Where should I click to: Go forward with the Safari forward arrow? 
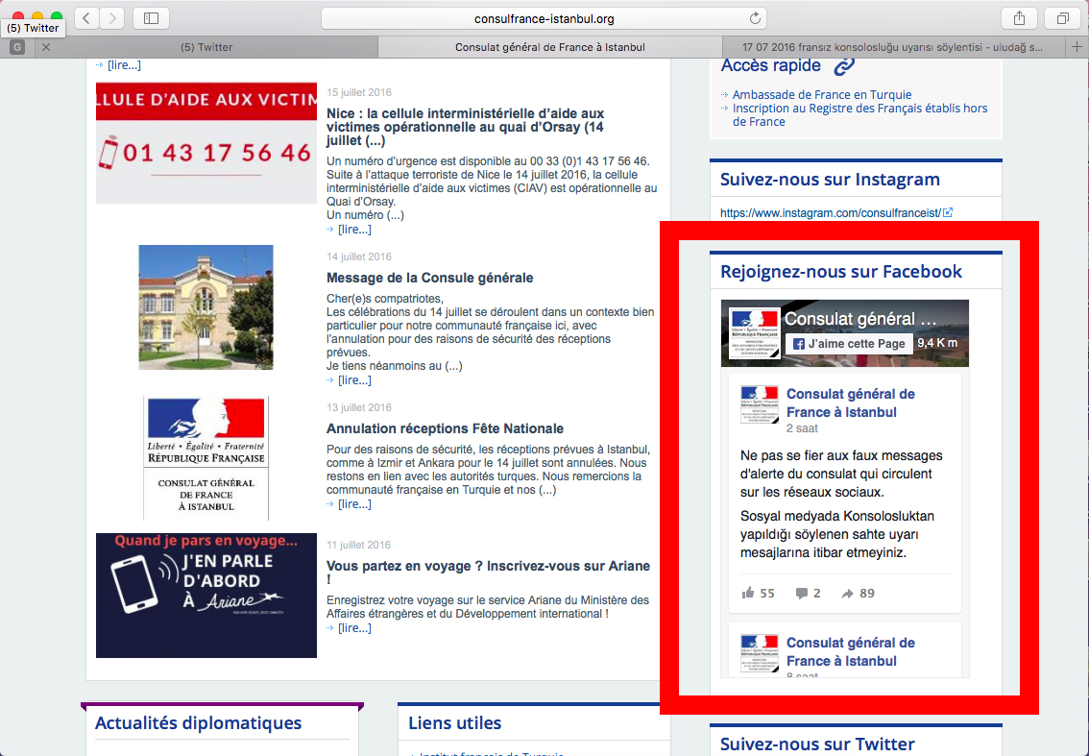[111, 19]
